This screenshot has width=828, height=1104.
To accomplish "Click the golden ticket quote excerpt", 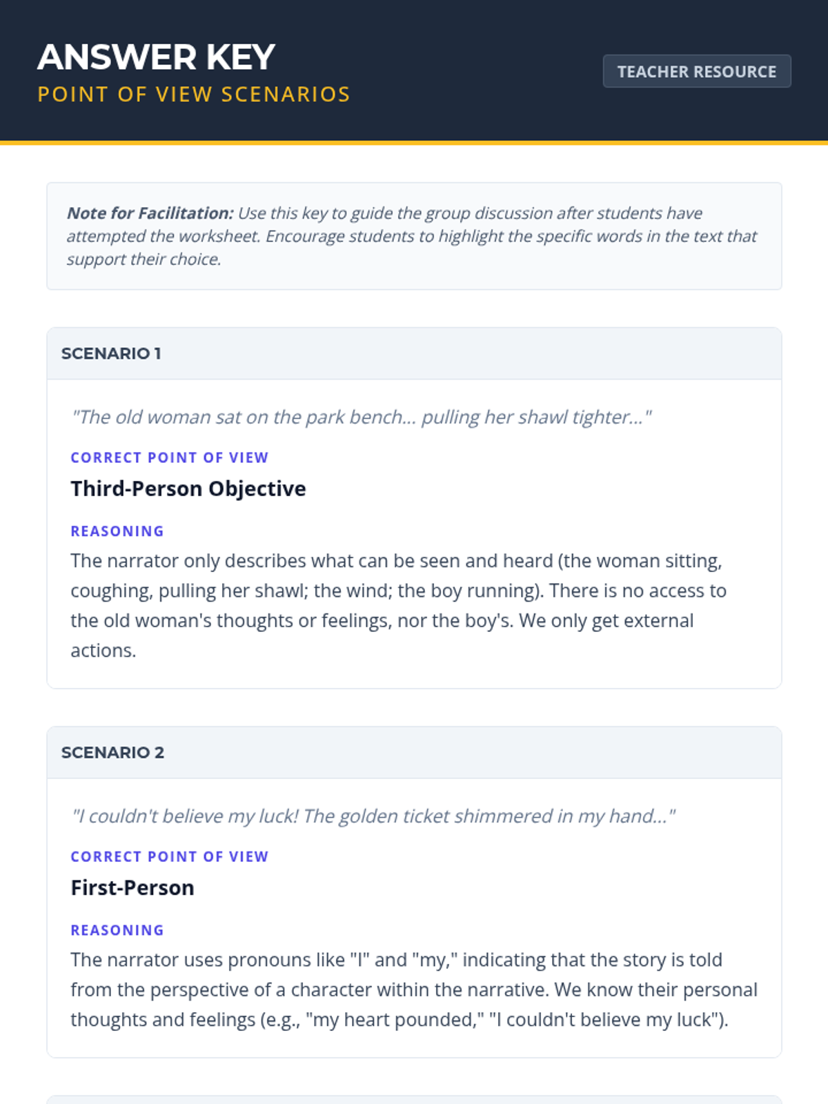I will pyautogui.click(x=373, y=816).
